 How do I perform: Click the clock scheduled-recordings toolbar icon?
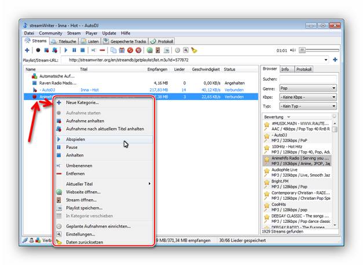coord(178,50)
